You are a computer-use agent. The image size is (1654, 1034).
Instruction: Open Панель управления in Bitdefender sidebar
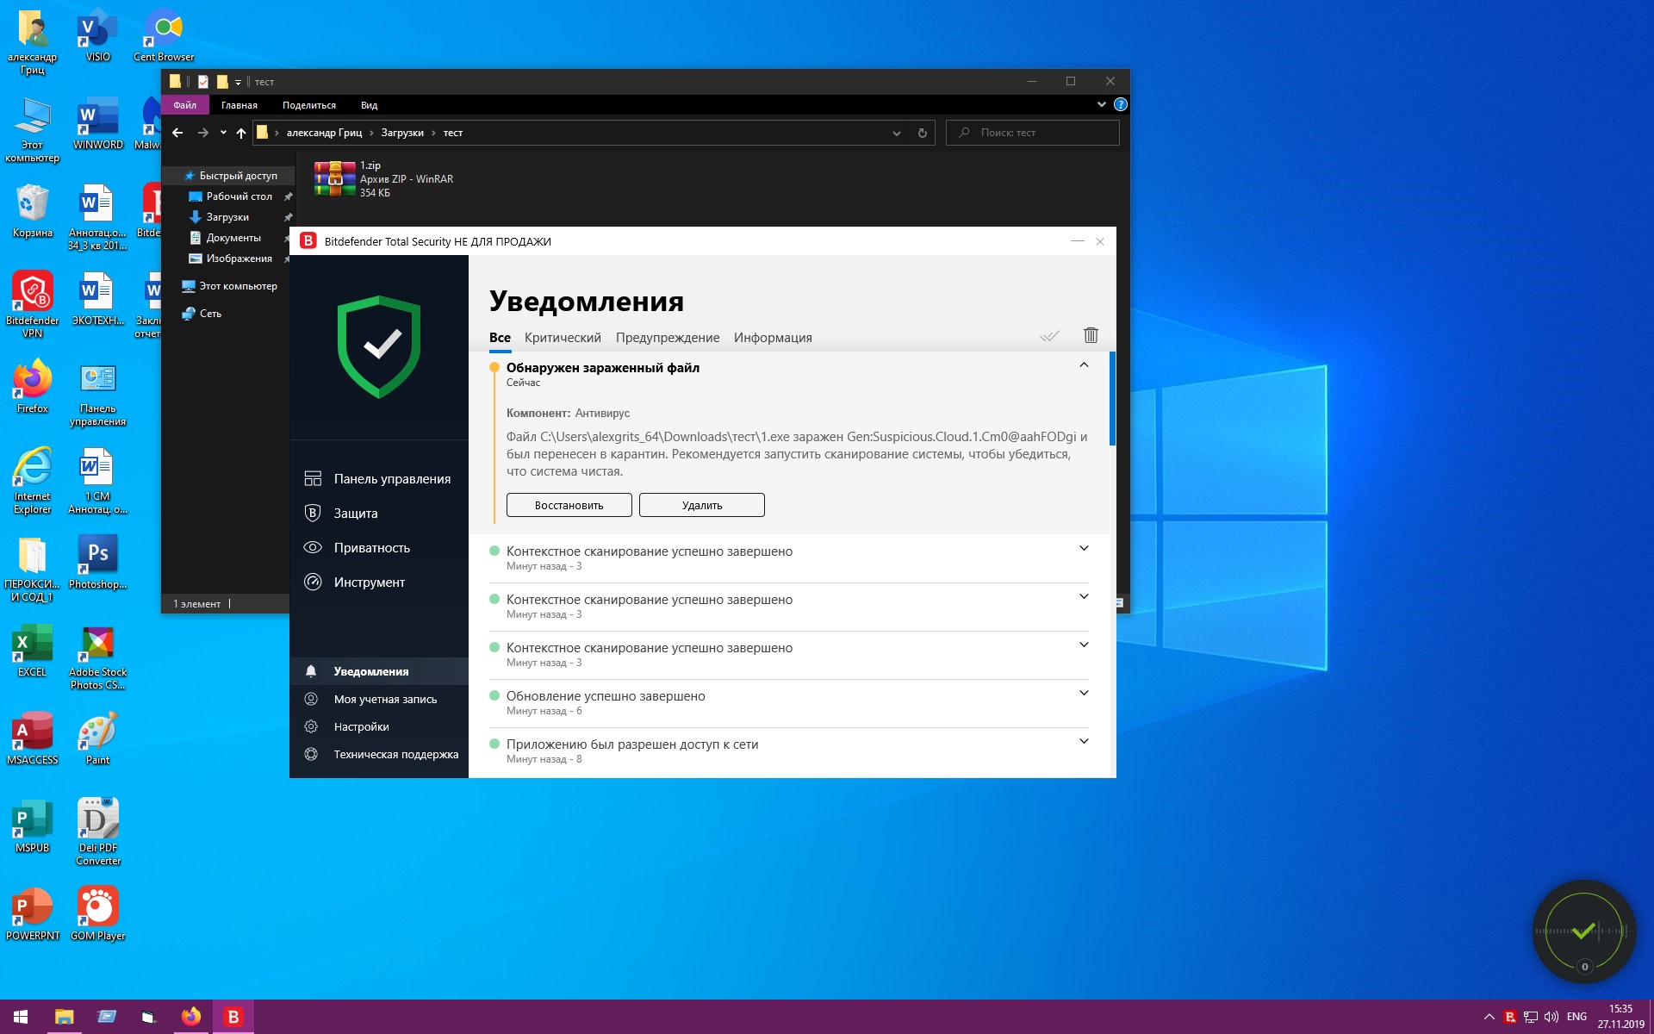[391, 479]
